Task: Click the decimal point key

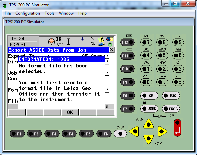Action: 162,82
